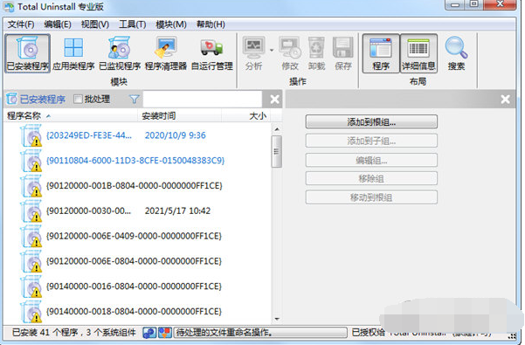
Task: Click the blue status bar icon
Action: click(x=149, y=332)
